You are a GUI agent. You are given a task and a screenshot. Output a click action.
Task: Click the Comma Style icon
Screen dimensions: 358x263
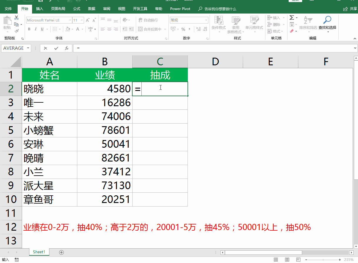click(x=190, y=29)
